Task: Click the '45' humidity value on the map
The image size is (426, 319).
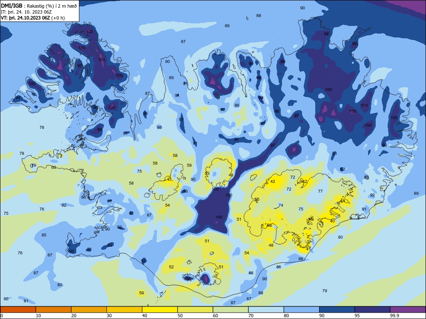Action: (x=169, y=179)
